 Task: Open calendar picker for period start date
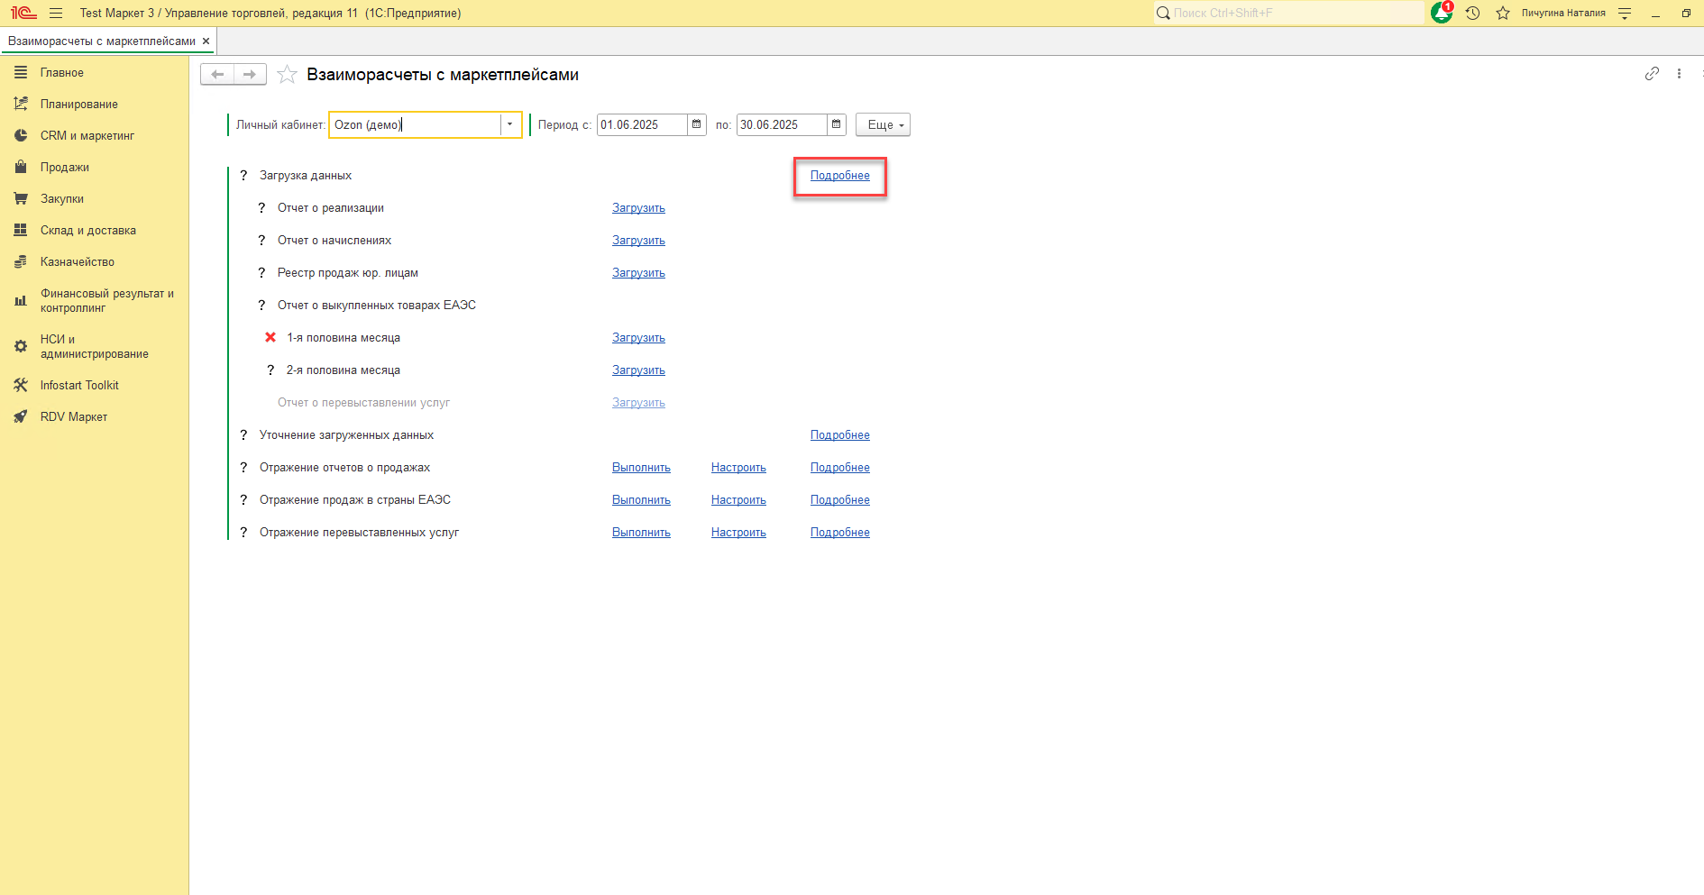[696, 124]
